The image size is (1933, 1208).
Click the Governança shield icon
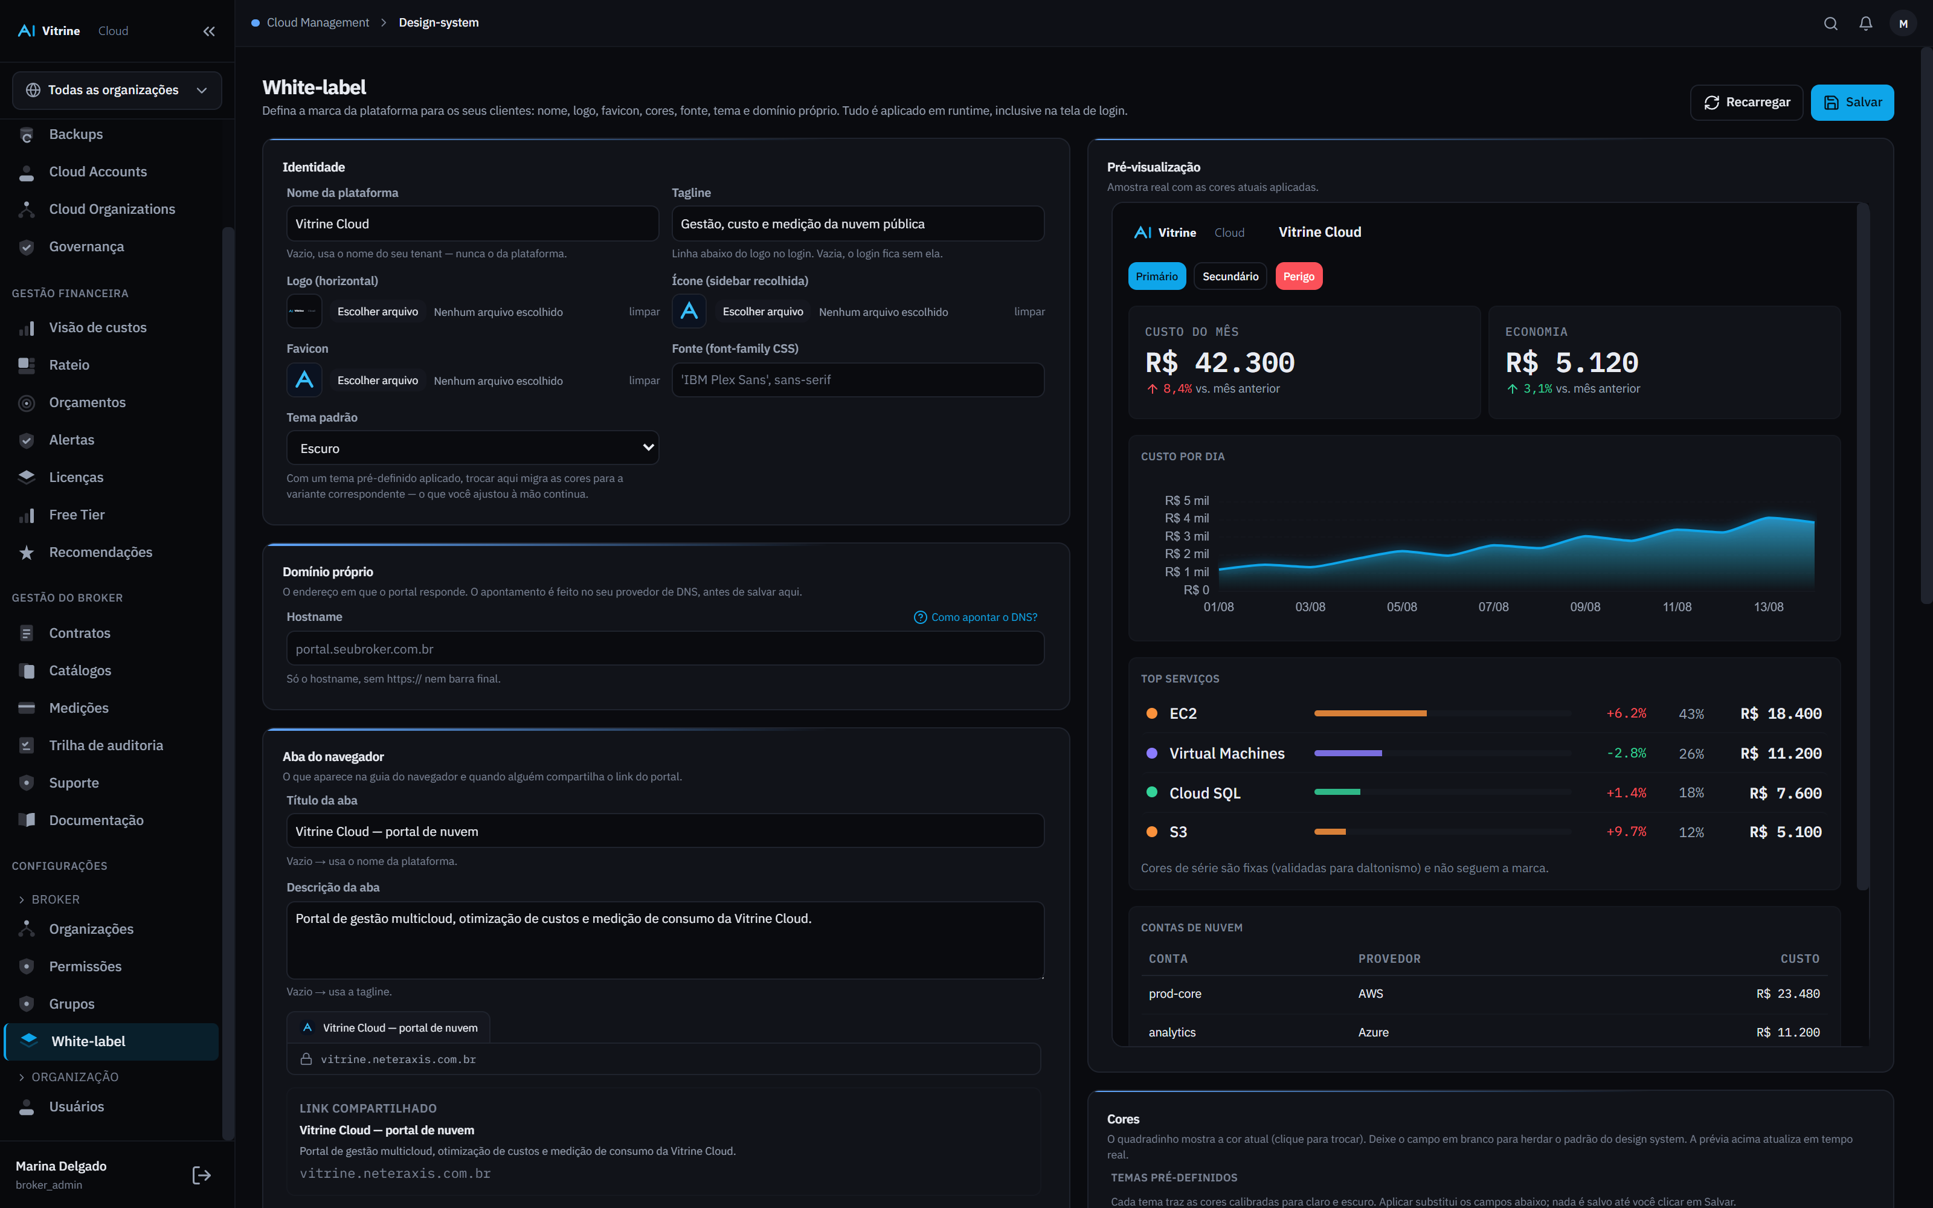click(27, 247)
